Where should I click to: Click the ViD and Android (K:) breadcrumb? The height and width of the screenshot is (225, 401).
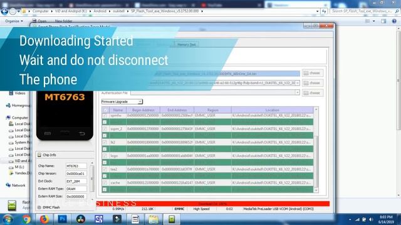[x=71, y=11]
